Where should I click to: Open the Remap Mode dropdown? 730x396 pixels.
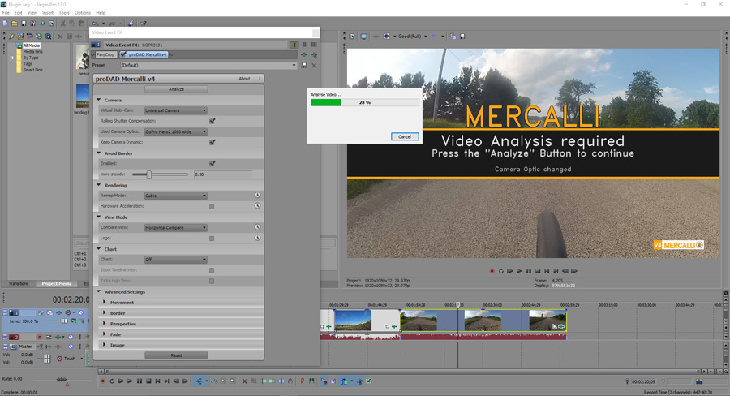click(175, 196)
